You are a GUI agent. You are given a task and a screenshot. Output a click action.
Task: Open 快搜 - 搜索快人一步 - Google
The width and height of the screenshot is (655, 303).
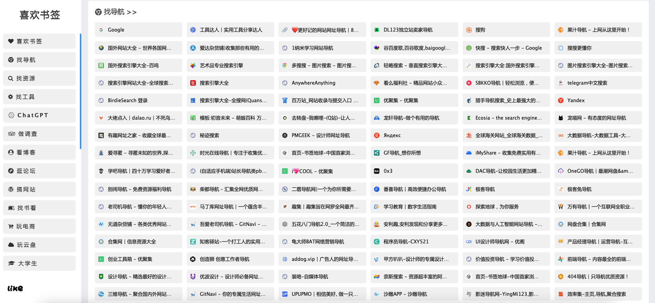click(x=506, y=48)
